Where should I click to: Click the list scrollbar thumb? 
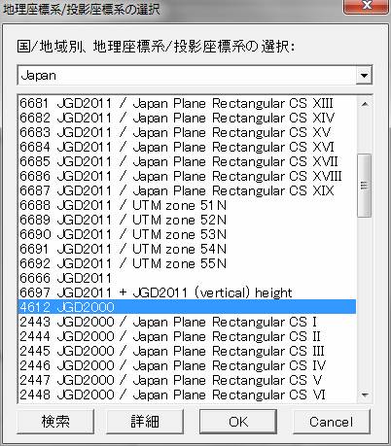(365, 186)
